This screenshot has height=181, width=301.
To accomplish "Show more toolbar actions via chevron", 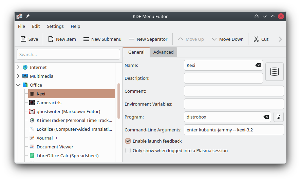I will pos(280,39).
